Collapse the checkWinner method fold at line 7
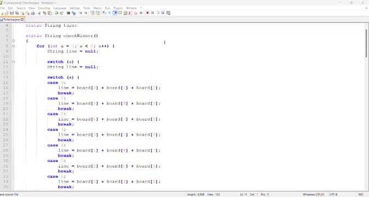This screenshot has width=369, height=197. [14, 41]
